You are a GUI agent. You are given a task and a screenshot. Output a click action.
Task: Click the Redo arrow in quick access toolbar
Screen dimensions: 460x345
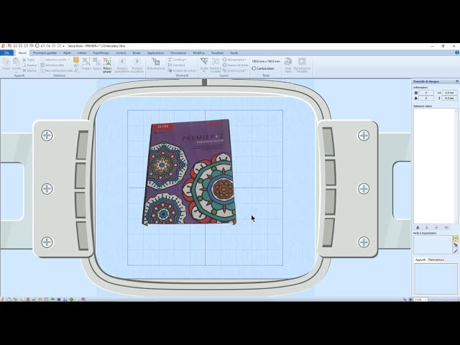(x=48, y=46)
